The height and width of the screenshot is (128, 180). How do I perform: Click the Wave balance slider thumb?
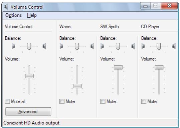[77, 46]
